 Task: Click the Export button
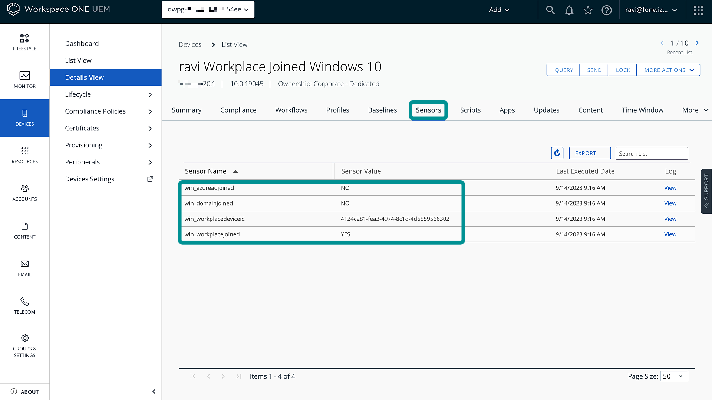point(590,153)
